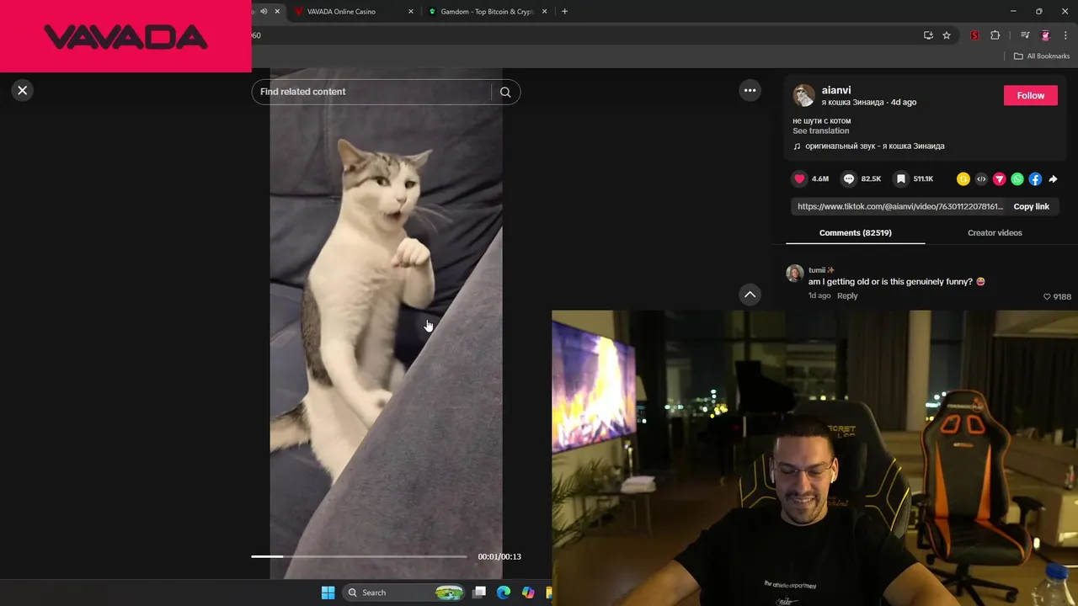Click the VAVADA logo banner
Viewport: 1078px width, 606px height.
pos(125,36)
